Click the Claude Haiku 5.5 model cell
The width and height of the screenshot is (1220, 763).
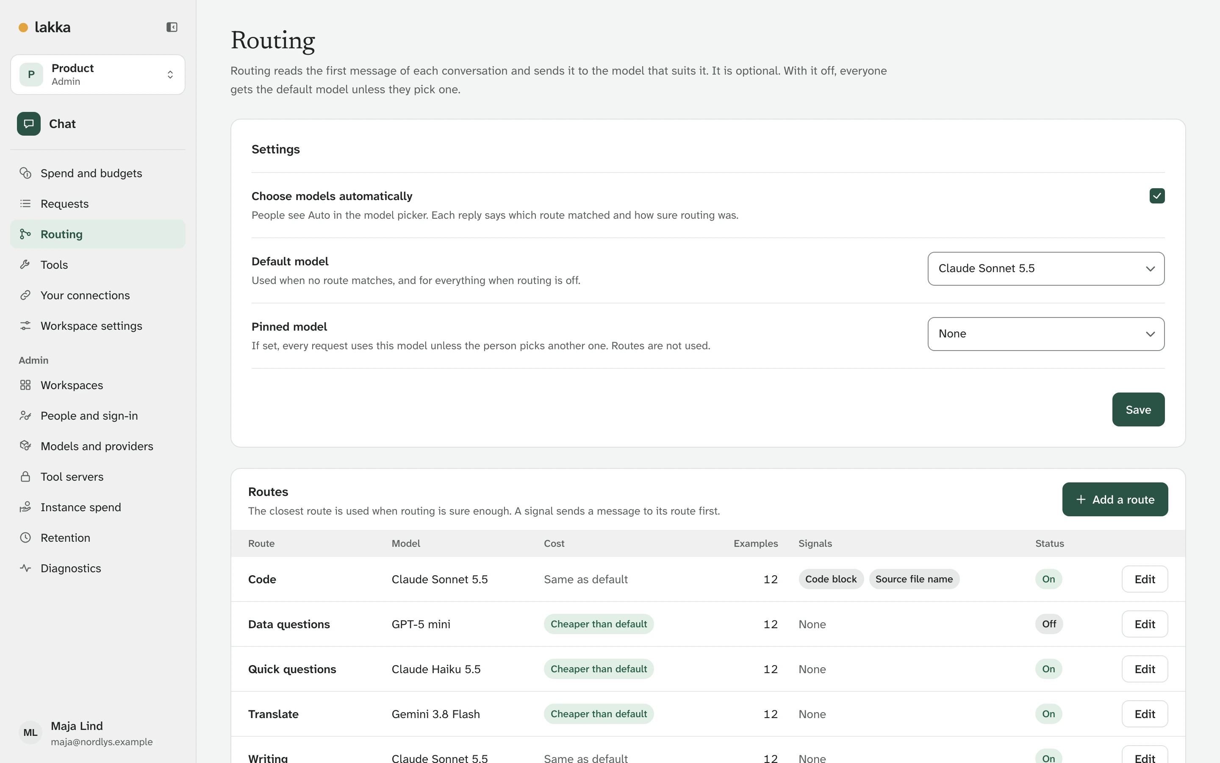pyautogui.click(x=436, y=669)
